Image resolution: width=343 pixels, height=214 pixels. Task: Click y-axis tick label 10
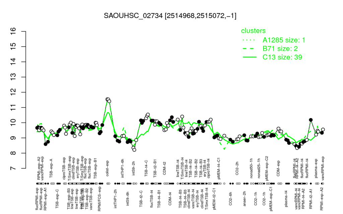[13, 123]
